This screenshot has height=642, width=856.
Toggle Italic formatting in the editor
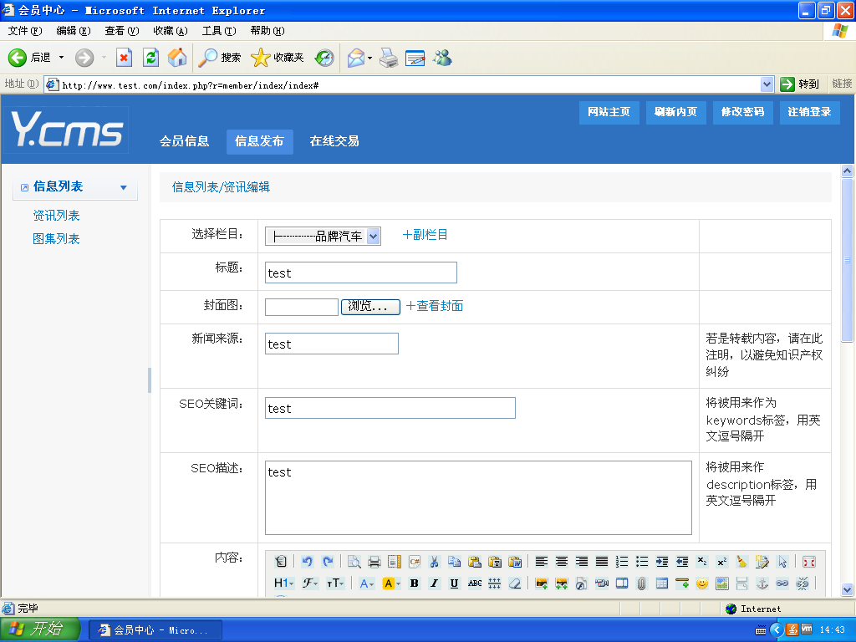coord(435,583)
